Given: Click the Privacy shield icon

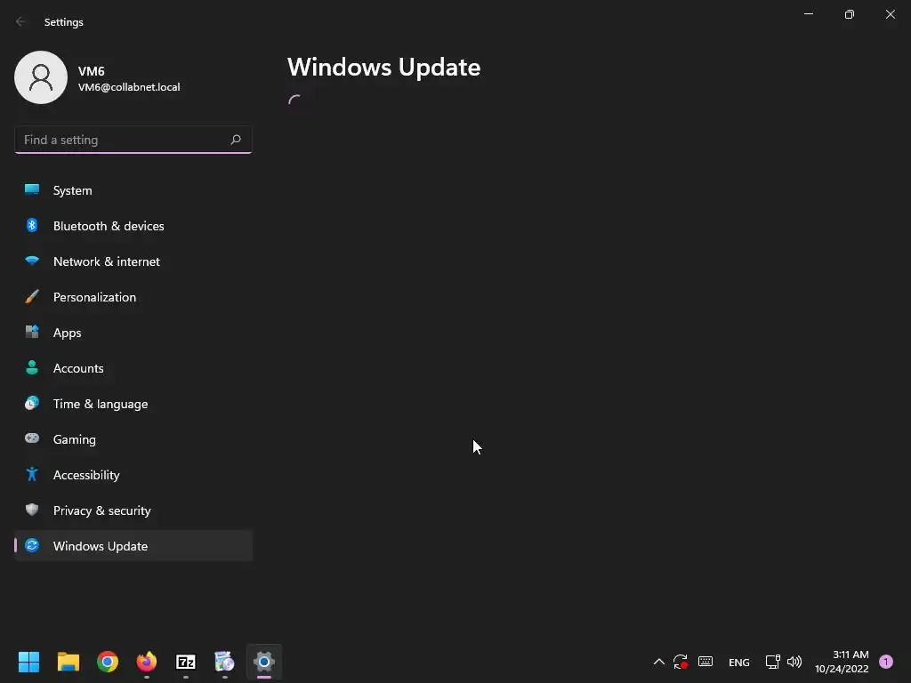Looking at the screenshot, I should 32,510.
